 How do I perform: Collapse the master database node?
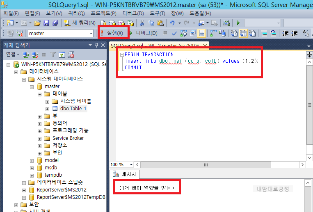pos(32,87)
